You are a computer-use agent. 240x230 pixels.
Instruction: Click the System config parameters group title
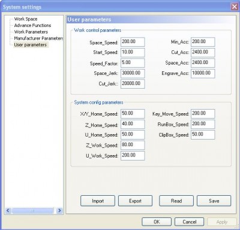point(98,102)
